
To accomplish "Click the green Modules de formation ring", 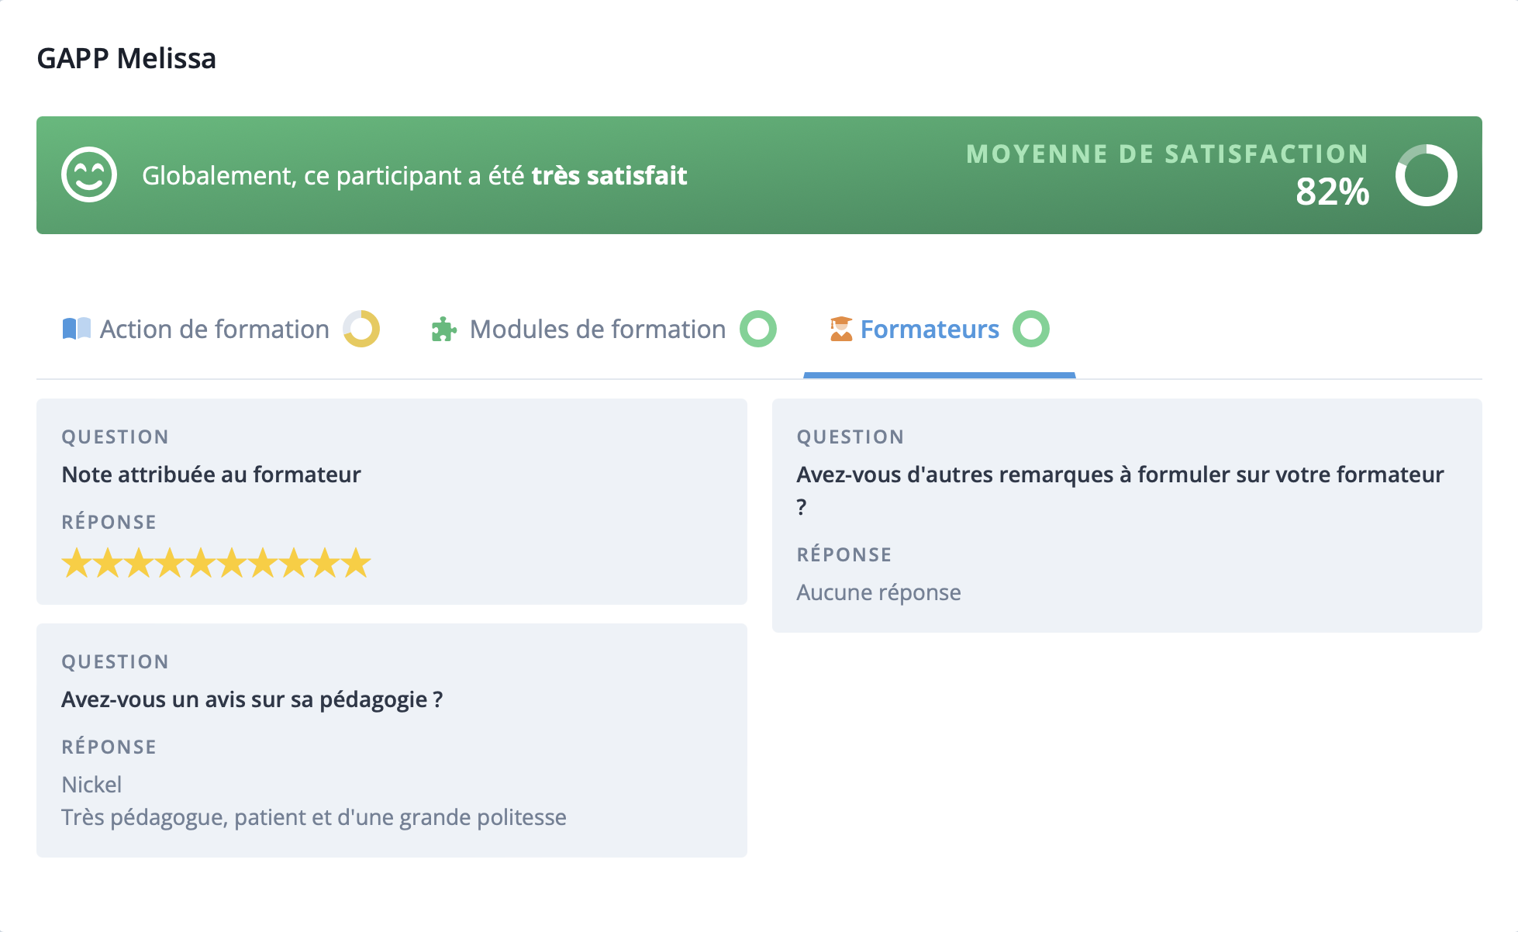I will [757, 329].
